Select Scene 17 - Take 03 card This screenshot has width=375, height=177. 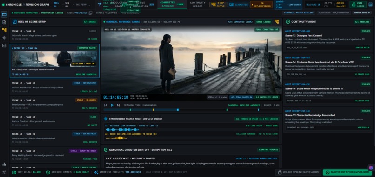tap(54, 155)
